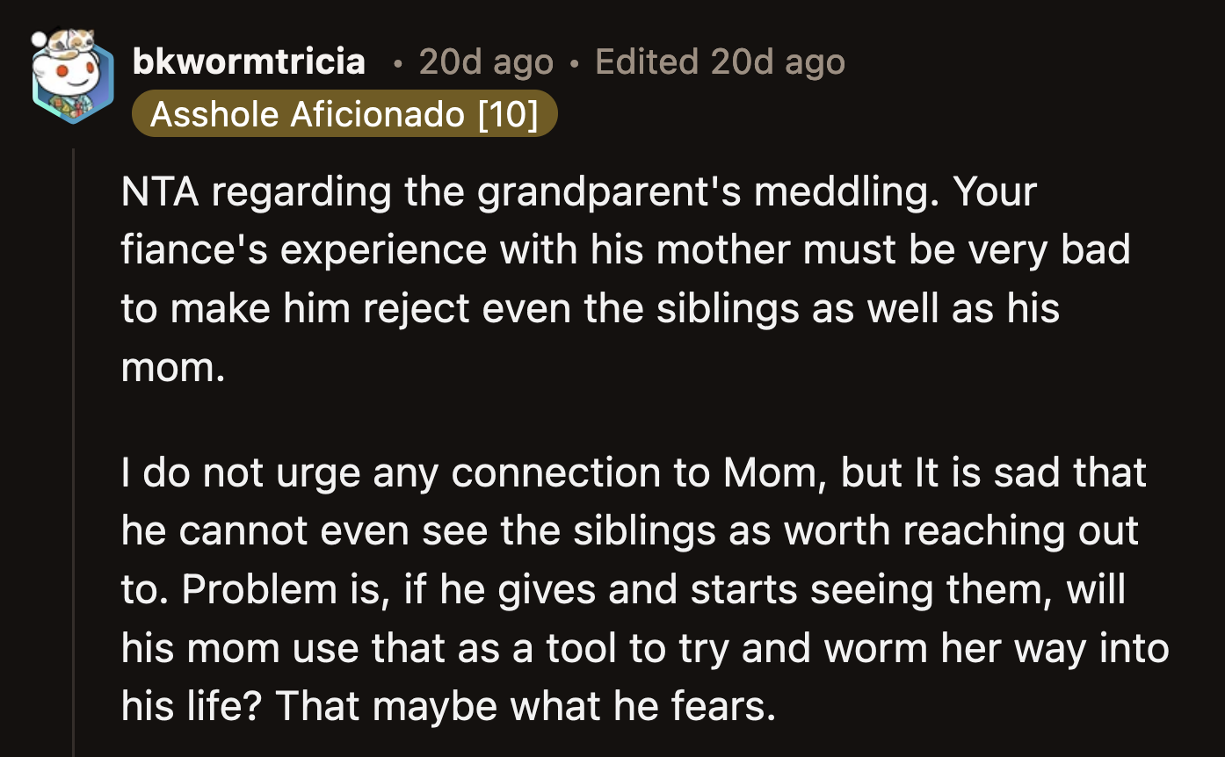Click the 'Asshole Aficionado [10]' flair badge
This screenshot has width=1225, height=757.
(x=344, y=113)
